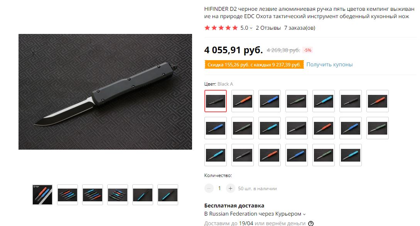Viewport: 420px width, 226px height.
Task: Click the five-star rating icons
Action: [221, 28]
